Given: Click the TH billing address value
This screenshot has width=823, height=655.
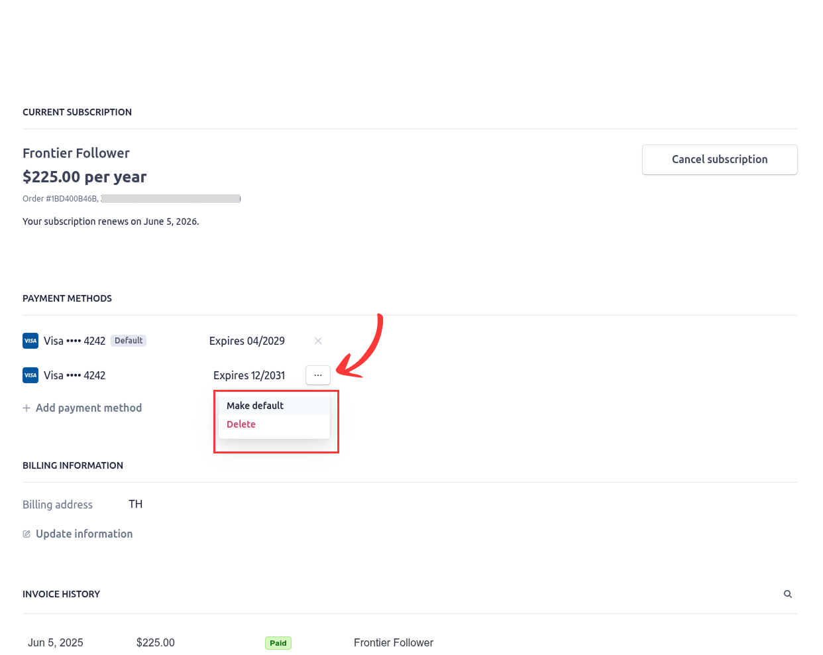Looking at the screenshot, I should coord(136,504).
